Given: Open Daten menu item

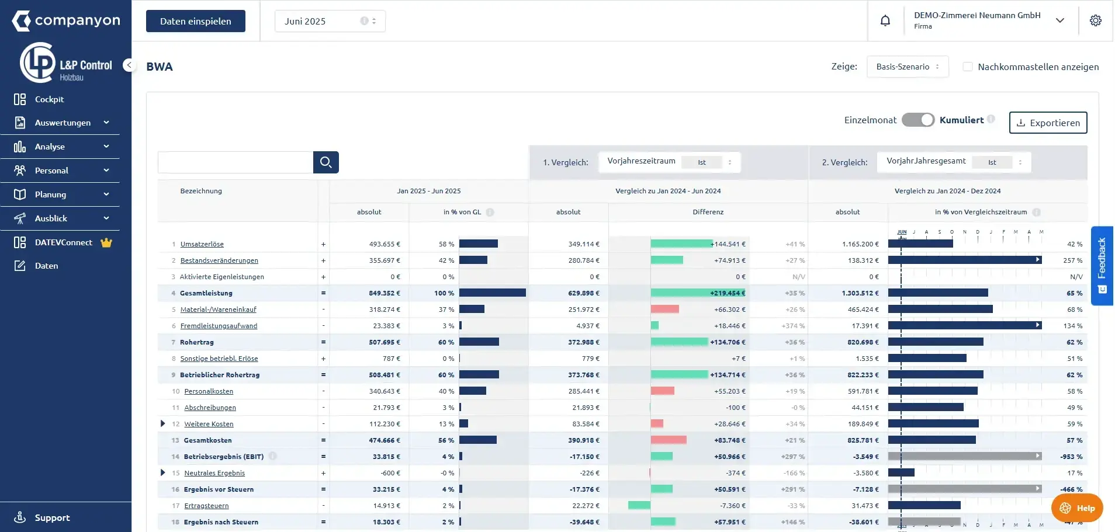Looking at the screenshot, I should coord(46,266).
